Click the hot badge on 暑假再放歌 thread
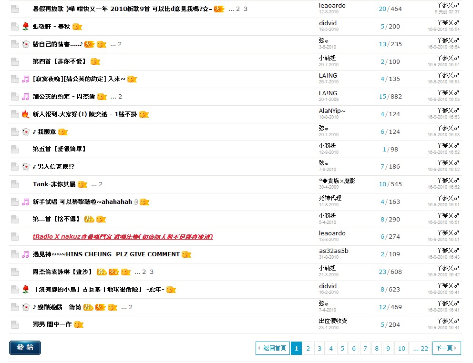 click(x=219, y=9)
